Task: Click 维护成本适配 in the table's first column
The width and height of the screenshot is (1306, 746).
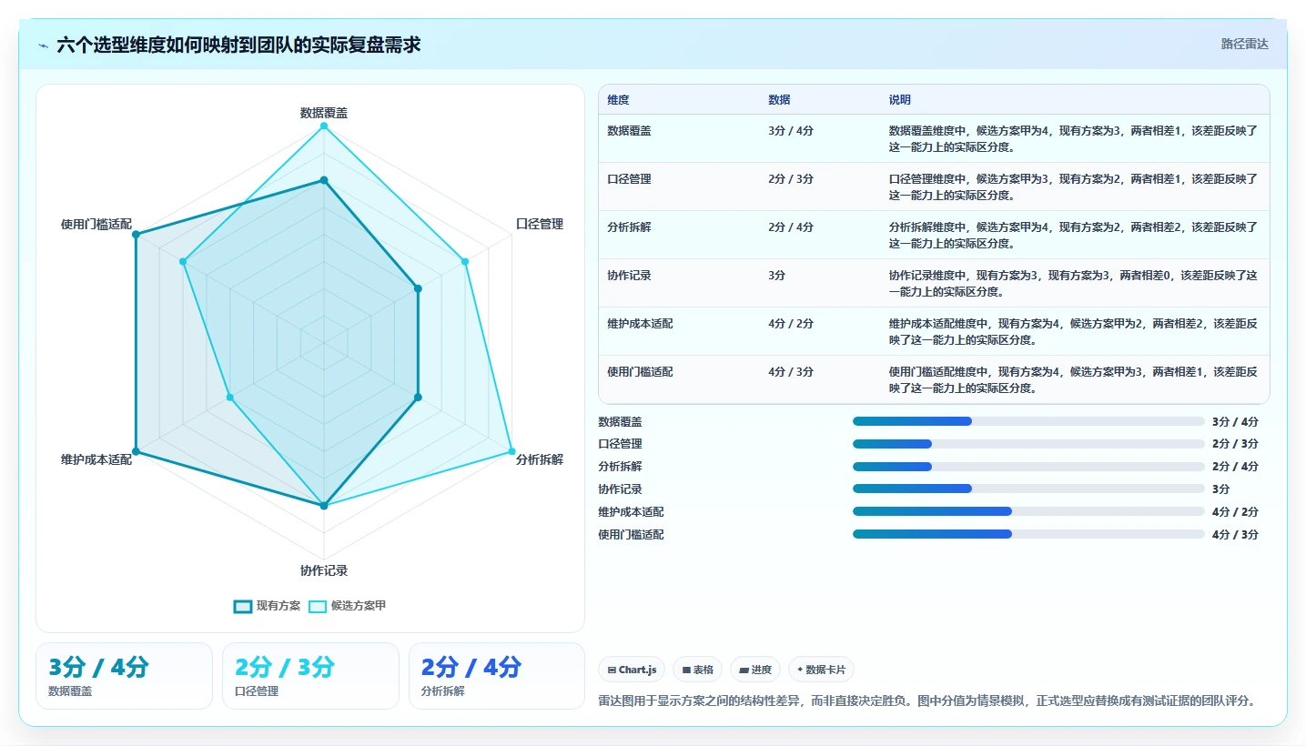Action: pyautogui.click(x=640, y=324)
